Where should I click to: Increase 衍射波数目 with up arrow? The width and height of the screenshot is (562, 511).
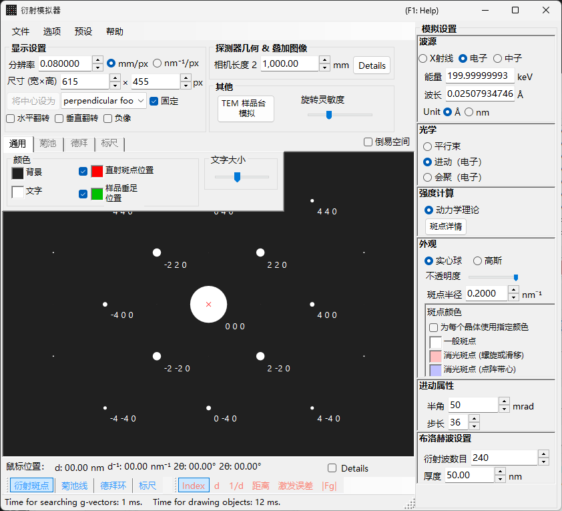click(x=543, y=454)
